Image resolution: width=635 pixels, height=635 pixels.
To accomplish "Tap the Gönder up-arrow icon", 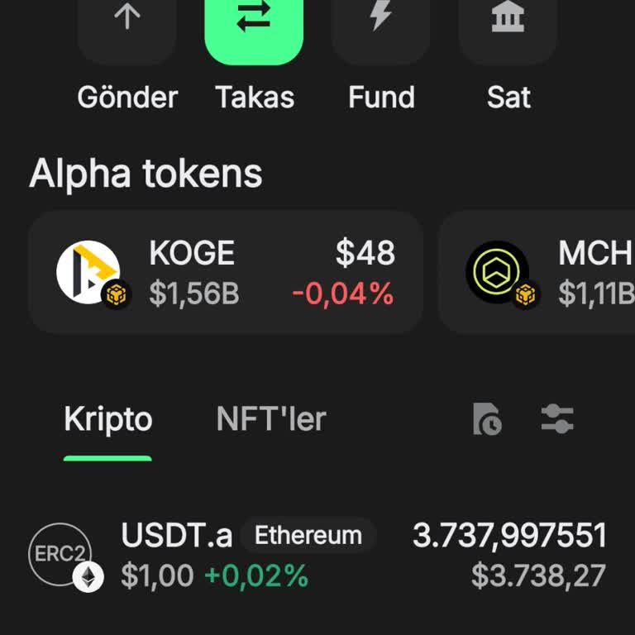I will click(127, 20).
